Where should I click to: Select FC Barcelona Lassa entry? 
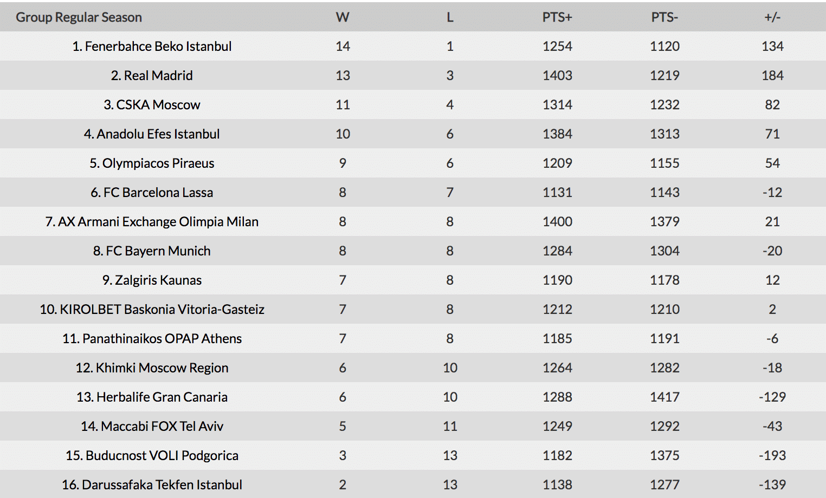pyautogui.click(x=152, y=193)
